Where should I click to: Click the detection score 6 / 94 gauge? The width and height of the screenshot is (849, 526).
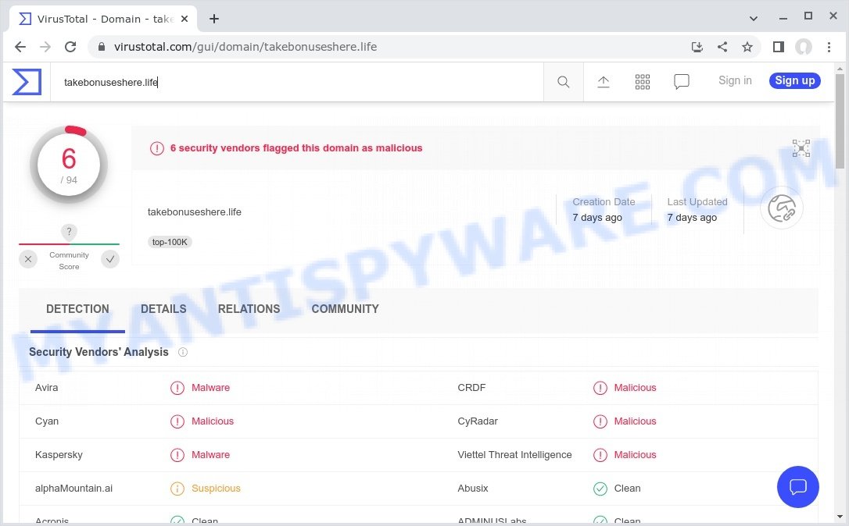coord(69,165)
